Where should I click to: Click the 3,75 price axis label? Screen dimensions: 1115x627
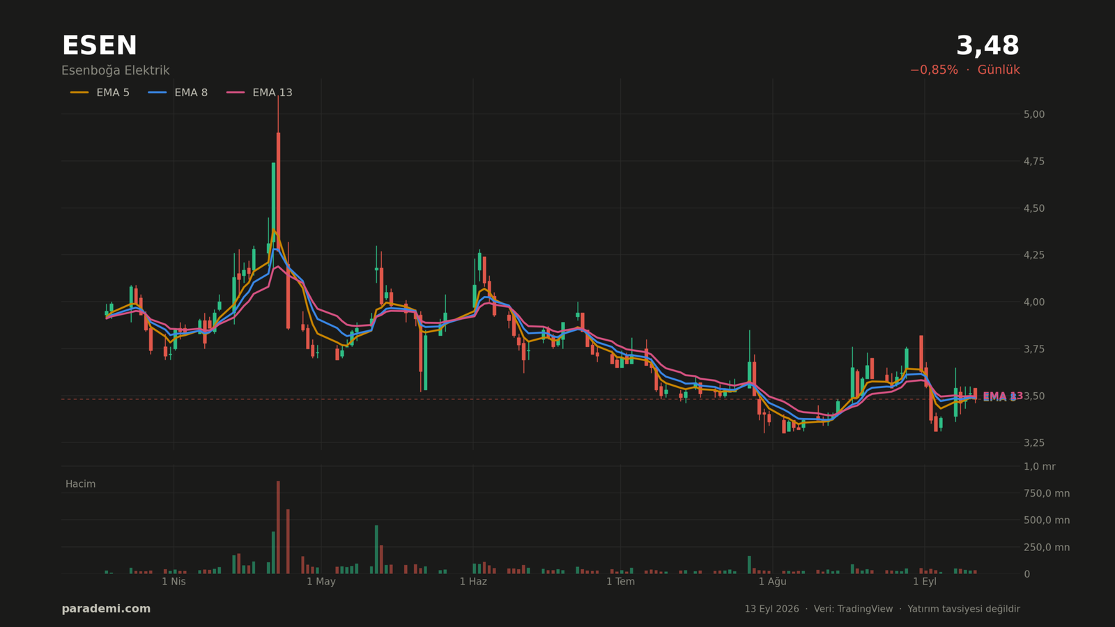point(1033,349)
